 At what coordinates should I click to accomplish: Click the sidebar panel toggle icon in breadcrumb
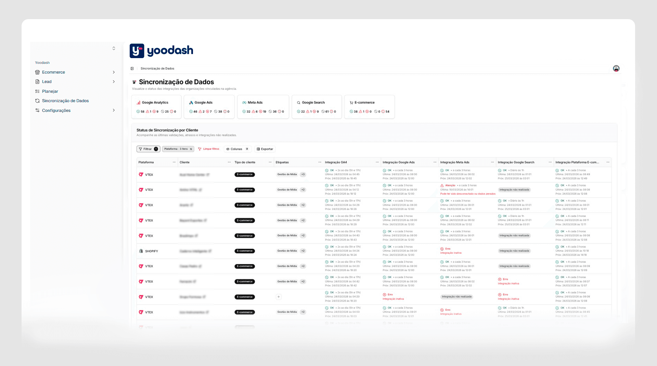132,69
